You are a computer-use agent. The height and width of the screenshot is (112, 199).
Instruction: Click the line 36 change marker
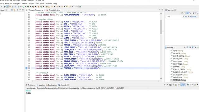click(x=26, y=68)
